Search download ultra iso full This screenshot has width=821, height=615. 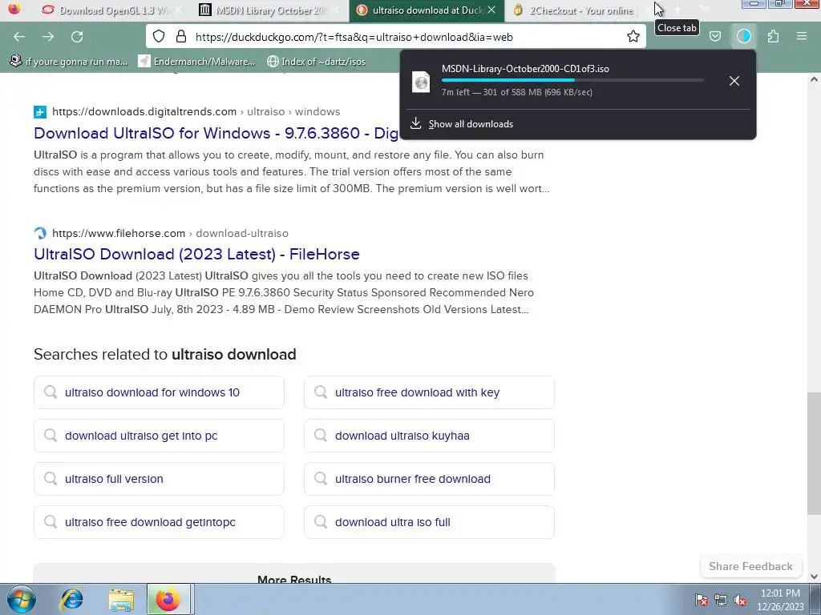430,522
